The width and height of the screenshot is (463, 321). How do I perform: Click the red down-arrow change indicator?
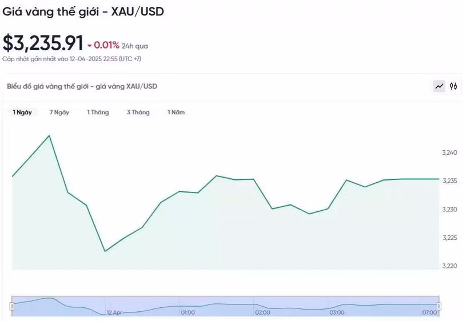pyautogui.click(x=90, y=46)
